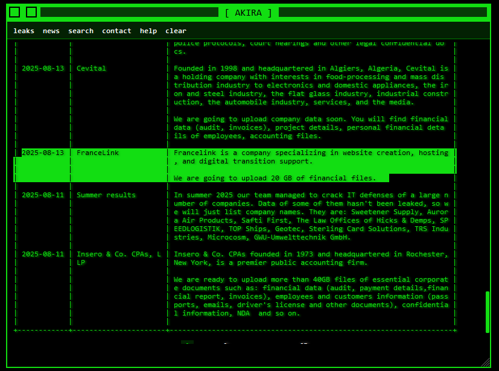Click 'upload 20 GB of financial files' line
499x371 pixels.
(275, 178)
